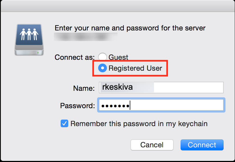The width and height of the screenshot is (235, 162).
Task: Click the three people figures on drive icon
Action: 29,34
